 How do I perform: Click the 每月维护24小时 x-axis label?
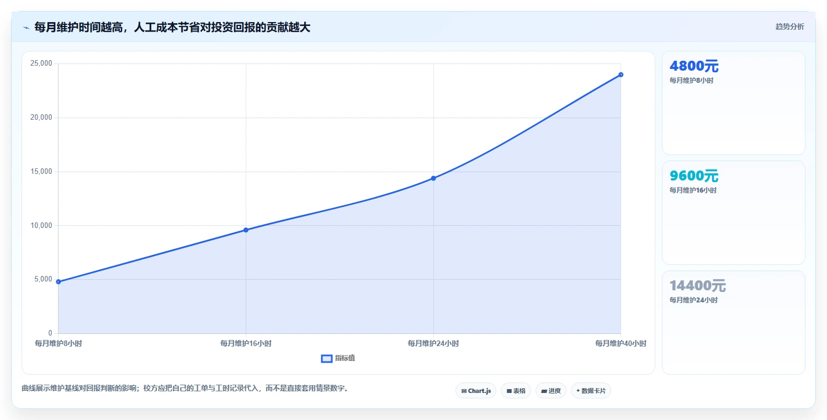tap(433, 343)
